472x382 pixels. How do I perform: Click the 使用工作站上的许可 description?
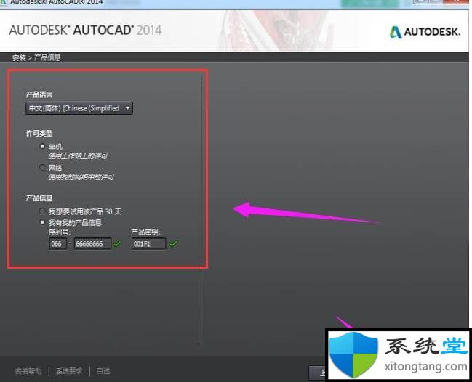coord(78,155)
